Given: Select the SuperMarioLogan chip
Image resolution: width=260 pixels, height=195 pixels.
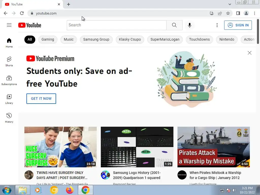Looking at the screenshot, I should (x=165, y=39).
